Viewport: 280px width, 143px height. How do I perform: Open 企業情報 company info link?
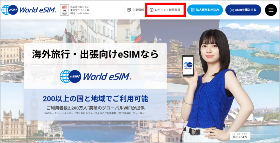coord(136,10)
